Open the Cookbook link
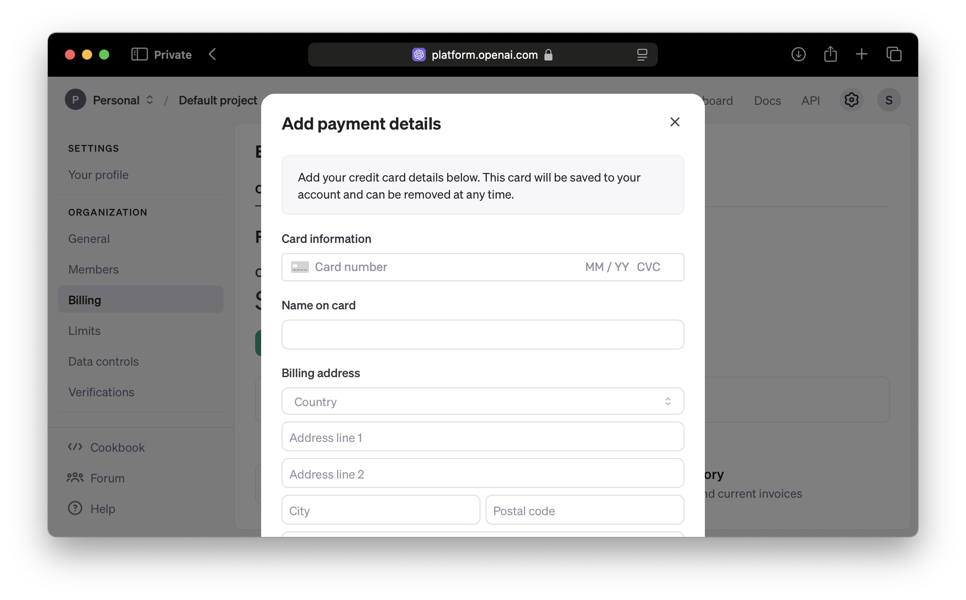The image size is (966, 600). (117, 447)
